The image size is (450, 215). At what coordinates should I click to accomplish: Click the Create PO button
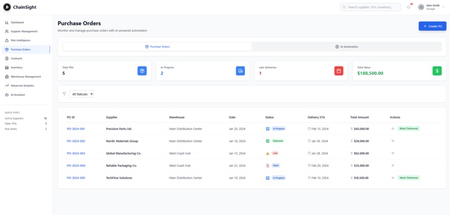433,26
